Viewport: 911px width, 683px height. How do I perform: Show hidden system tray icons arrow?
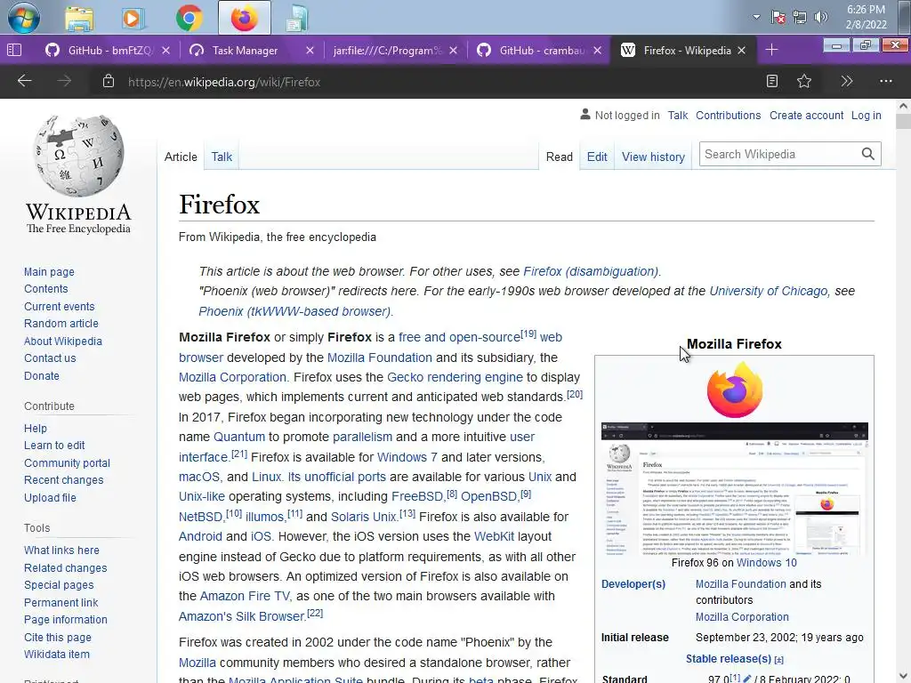(756, 17)
